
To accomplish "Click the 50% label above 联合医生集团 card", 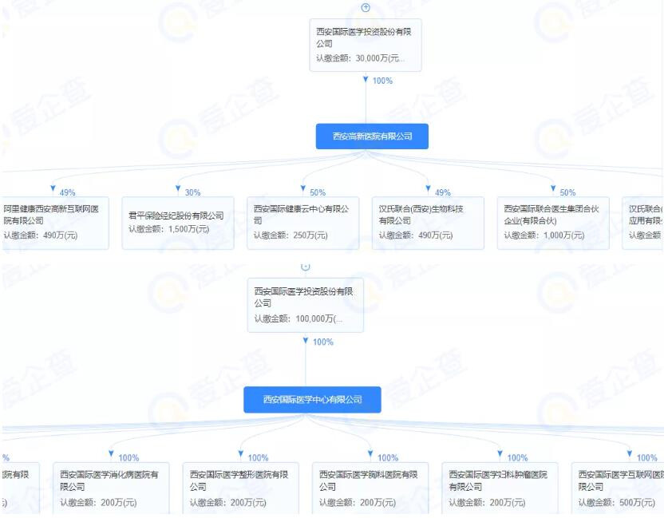I will (x=567, y=192).
